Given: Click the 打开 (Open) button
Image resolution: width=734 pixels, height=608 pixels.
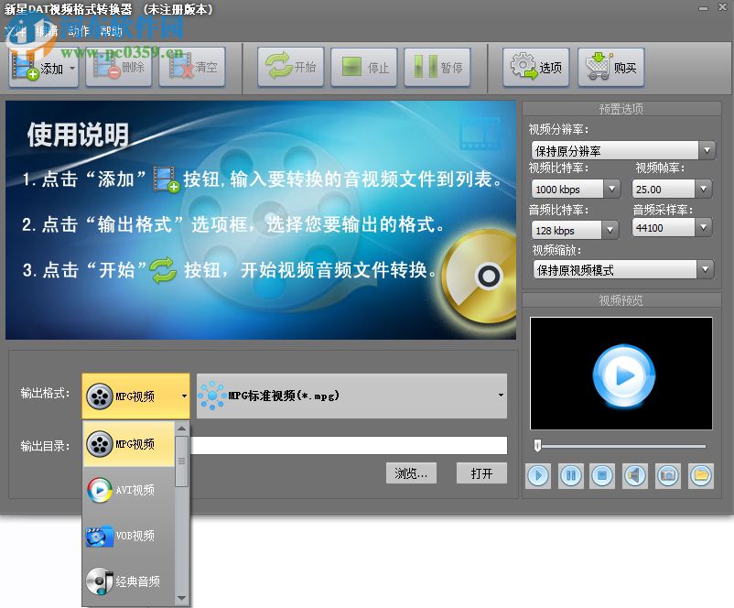Looking at the screenshot, I should pos(481,472).
